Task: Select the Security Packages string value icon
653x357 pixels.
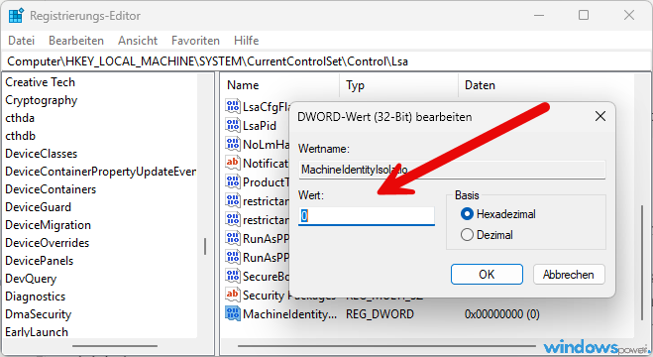Action: 233,295
